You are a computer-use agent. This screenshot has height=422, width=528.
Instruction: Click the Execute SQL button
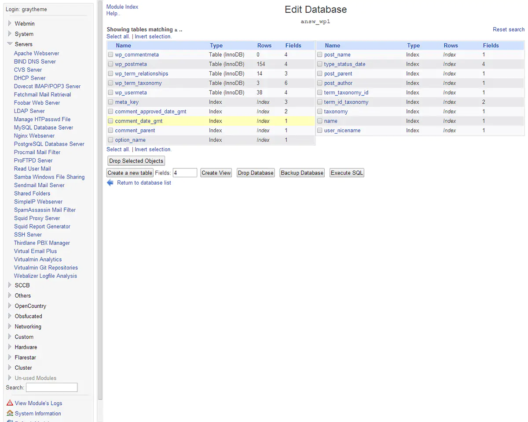pyautogui.click(x=347, y=173)
